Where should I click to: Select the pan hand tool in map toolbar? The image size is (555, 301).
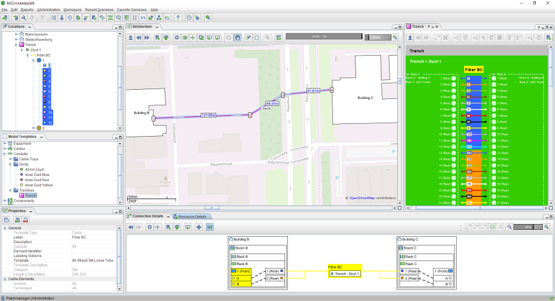click(x=238, y=38)
